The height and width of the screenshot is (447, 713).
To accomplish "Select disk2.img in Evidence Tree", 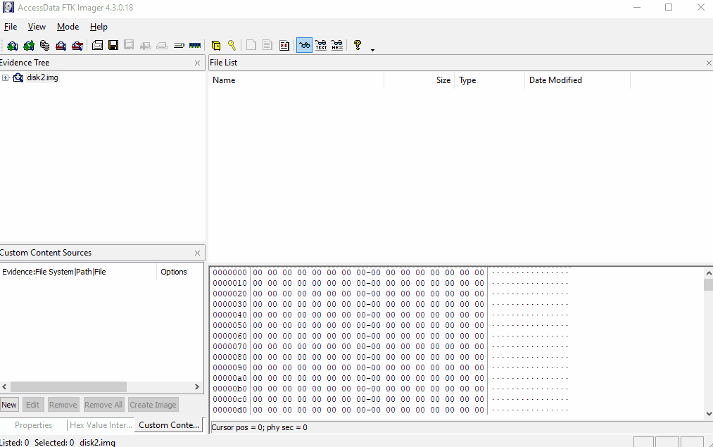I will pos(42,77).
